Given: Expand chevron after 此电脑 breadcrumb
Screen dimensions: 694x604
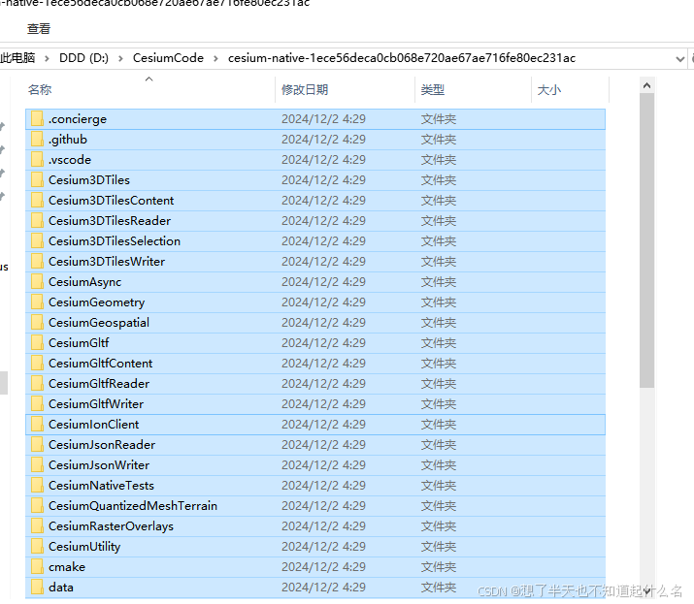Looking at the screenshot, I should [47, 58].
